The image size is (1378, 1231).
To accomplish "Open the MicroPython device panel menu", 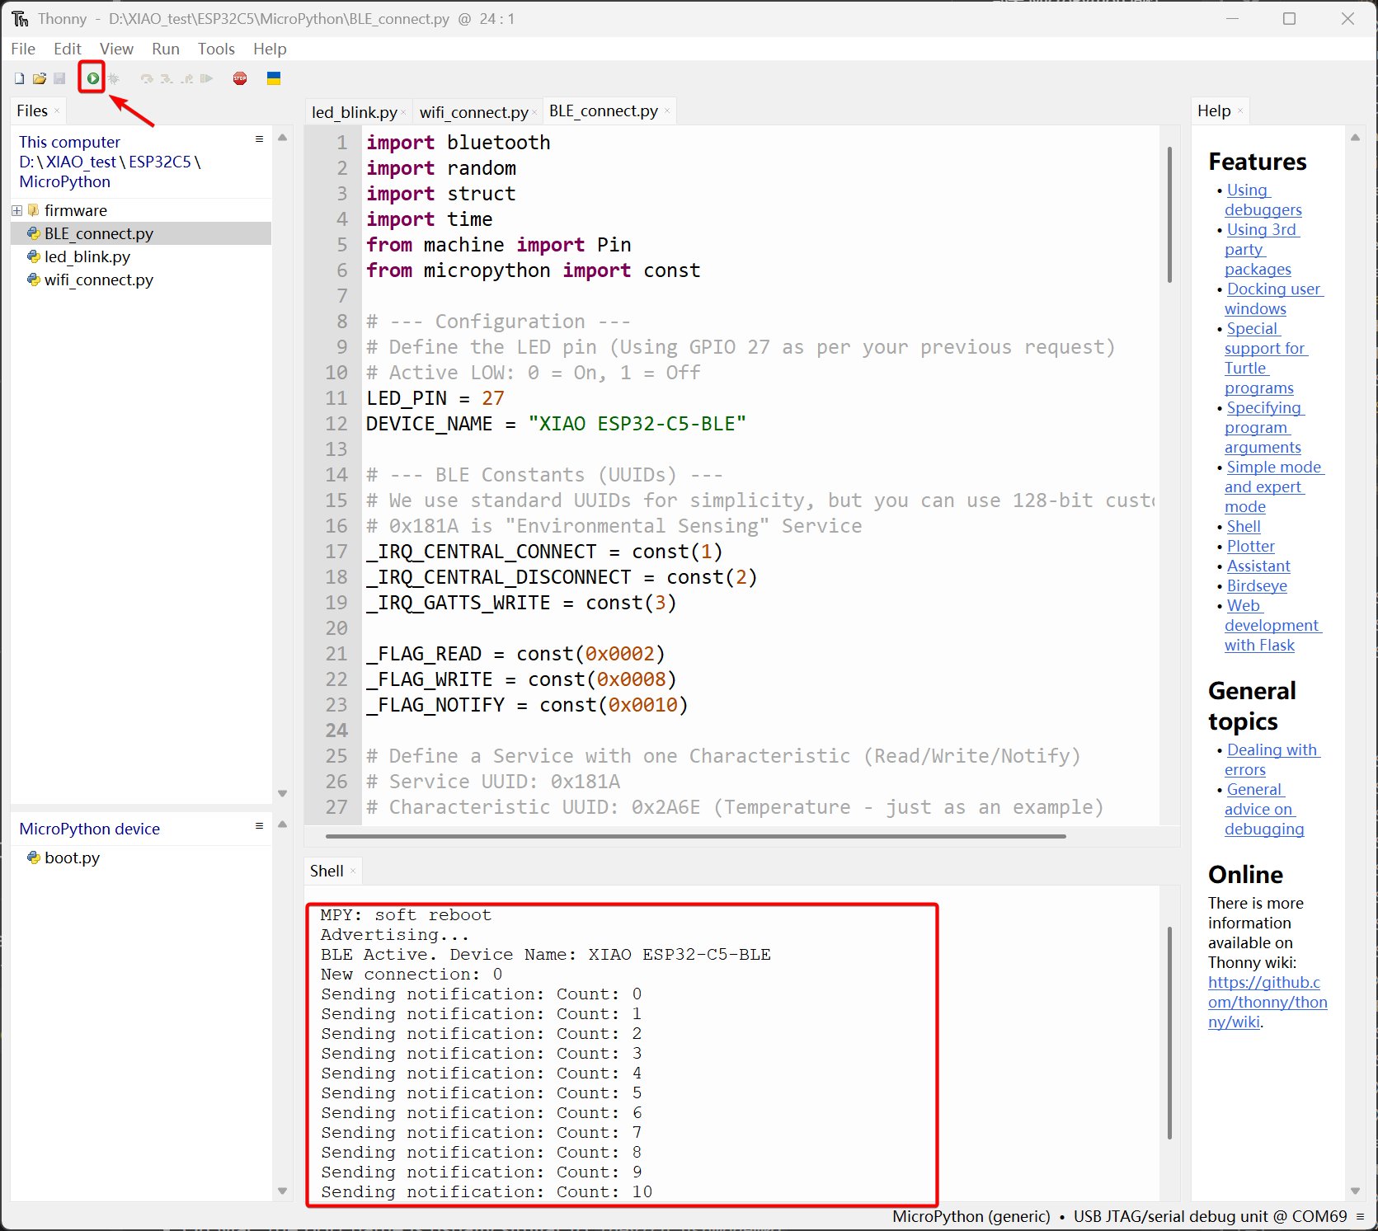I will pos(259,826).
